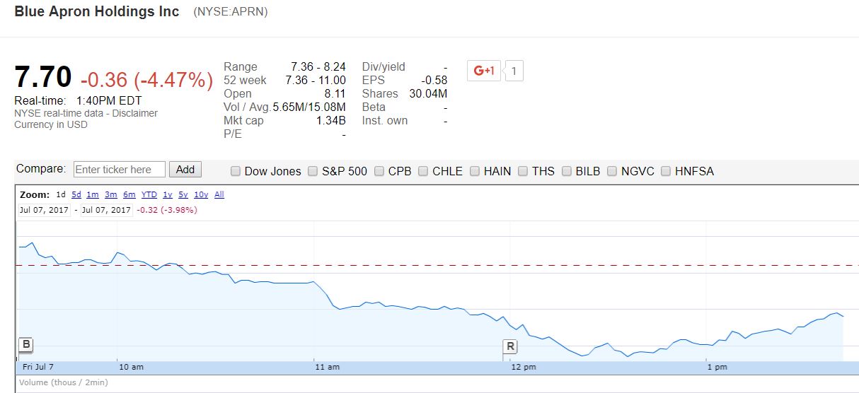859x393 pixels.
Task: Click the Google +1 button
Action: coord(484,71)
